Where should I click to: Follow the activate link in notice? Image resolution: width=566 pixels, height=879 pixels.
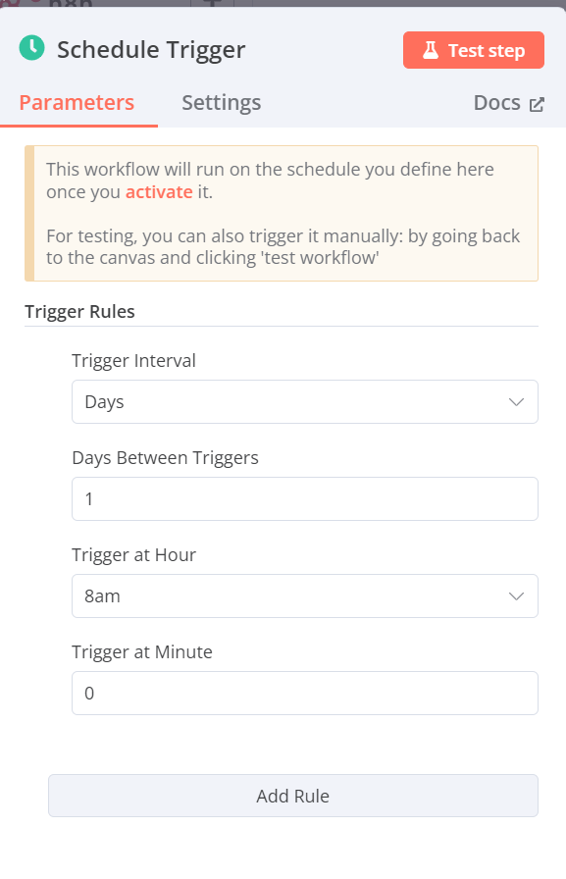tap(159, 191)
